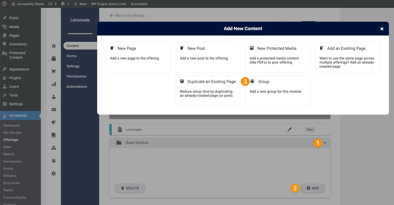Expand the Base Module dropdown arrow
This screenshot has width=394, height=205.
click(325, 143)
